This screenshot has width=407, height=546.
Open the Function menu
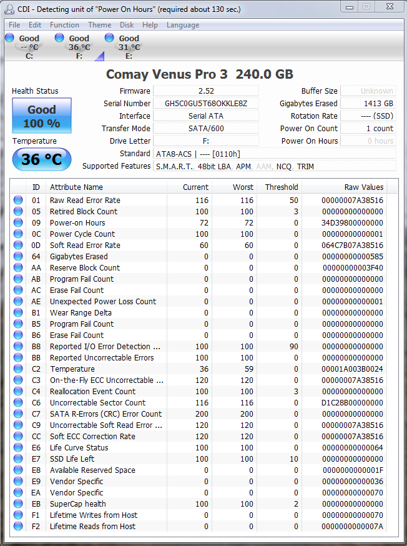click(x=64, y=25)
